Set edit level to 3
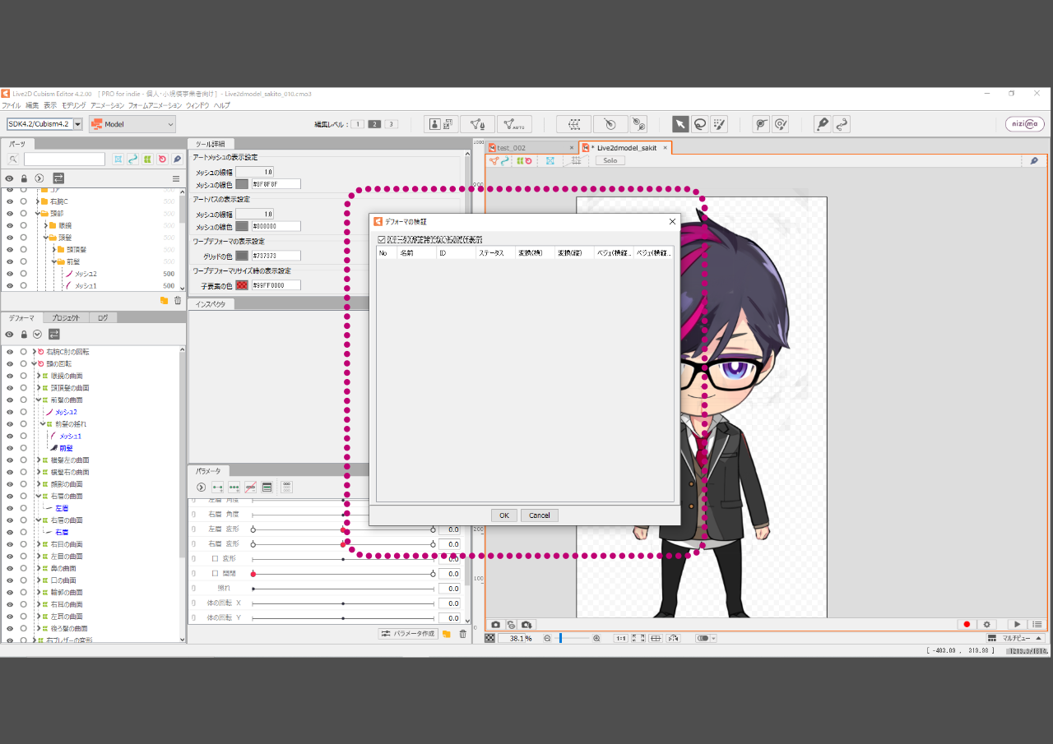 (392, 124)
